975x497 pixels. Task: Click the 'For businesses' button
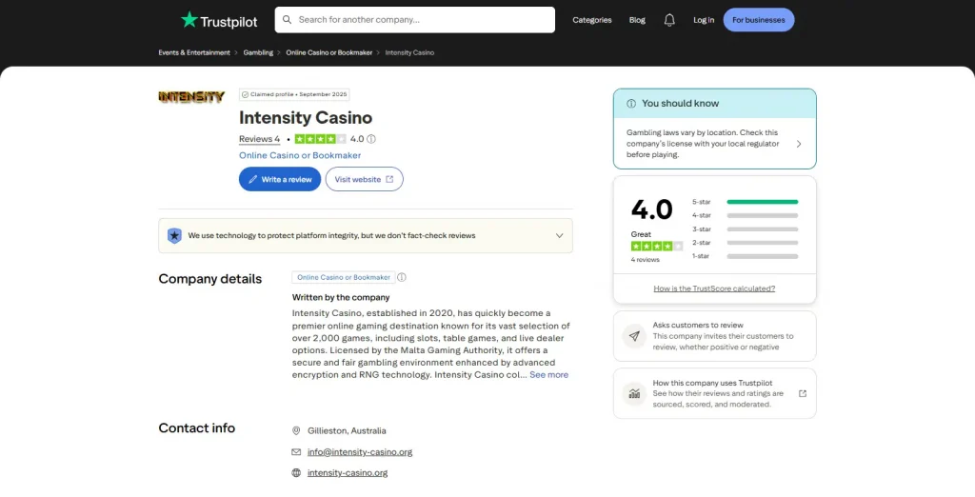759,20
